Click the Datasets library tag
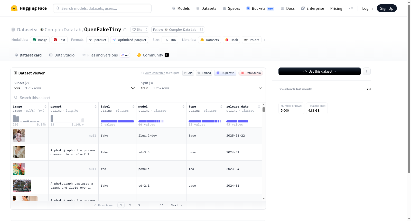Viewport: 411px width, 221px height. pyautogui.click(x=210, y=40)
